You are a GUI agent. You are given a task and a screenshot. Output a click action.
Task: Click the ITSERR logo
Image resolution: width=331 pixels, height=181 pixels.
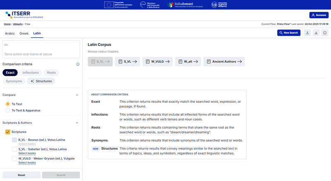(x=24, y=15)
